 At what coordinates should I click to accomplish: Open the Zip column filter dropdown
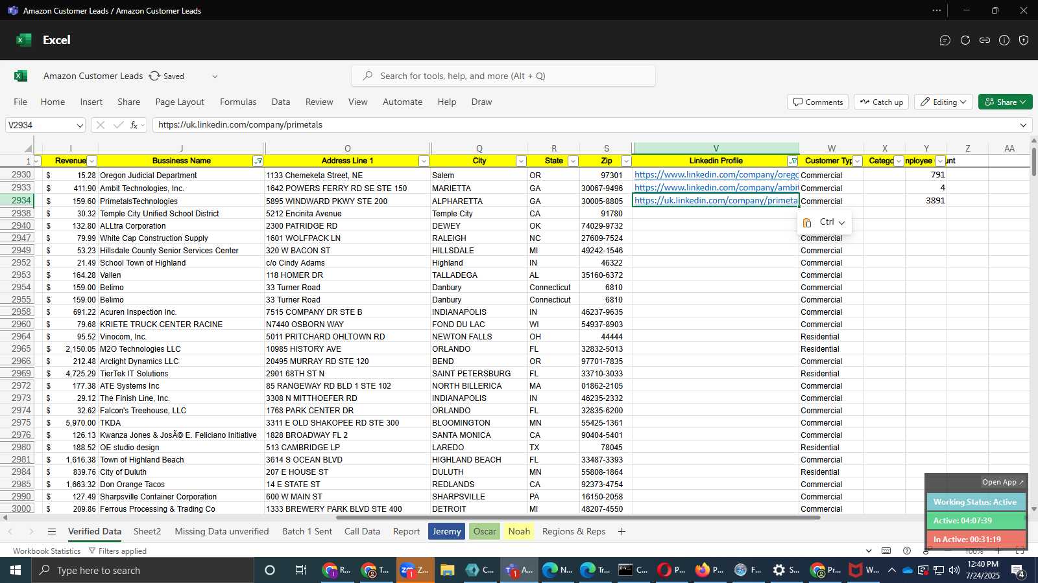pos(626,161)
